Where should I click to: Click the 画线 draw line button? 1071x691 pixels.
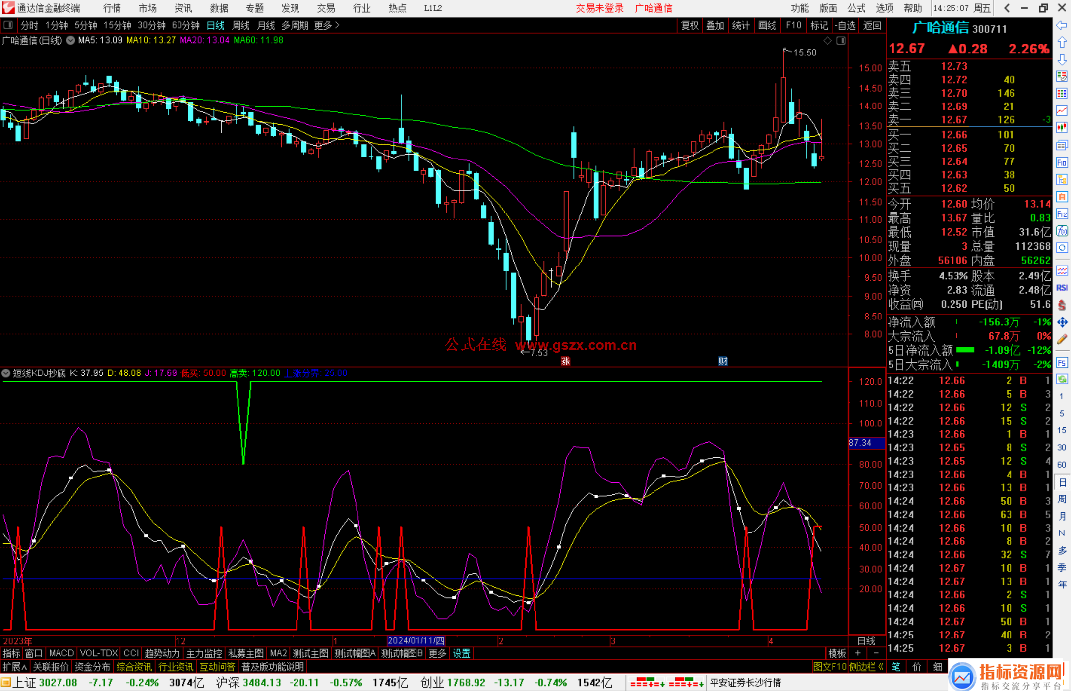[x=767, y=25]
